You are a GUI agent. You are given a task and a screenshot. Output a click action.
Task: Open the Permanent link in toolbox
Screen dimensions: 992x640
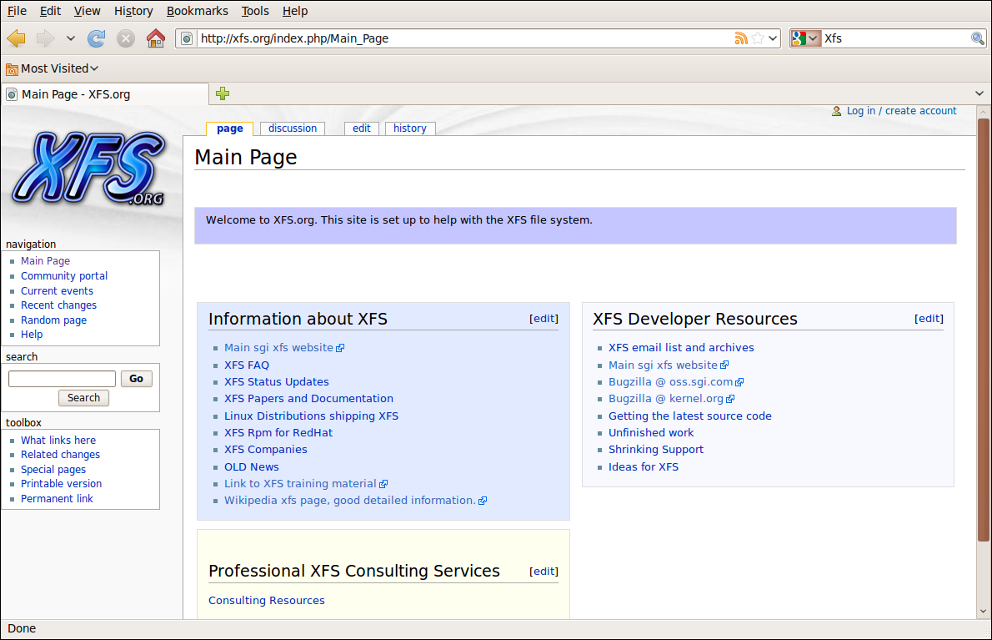click(57, 499)
